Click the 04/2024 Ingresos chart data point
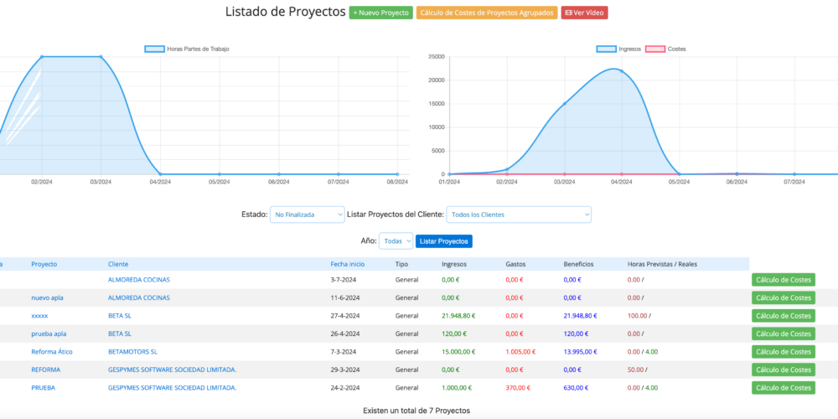 click(622, 71)
